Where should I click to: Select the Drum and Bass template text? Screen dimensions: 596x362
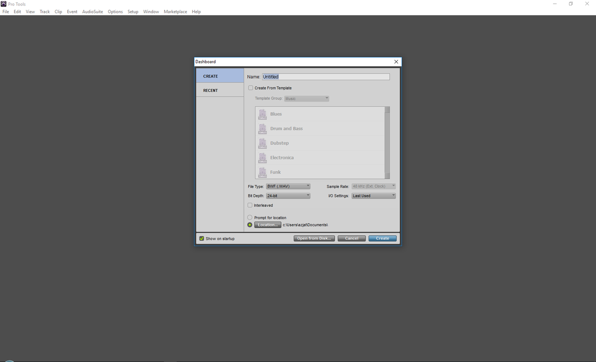point(286,128)
